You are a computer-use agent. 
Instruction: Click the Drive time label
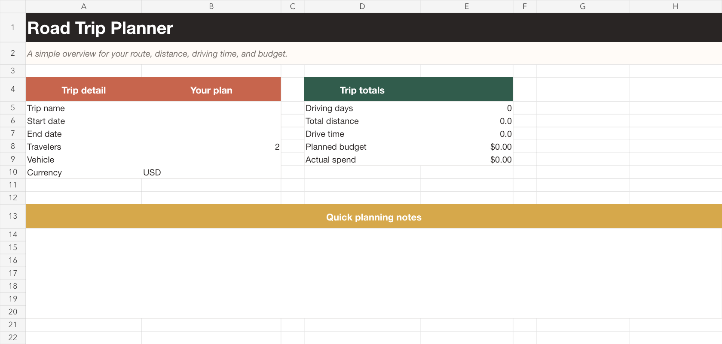click(x=362, y=134)
